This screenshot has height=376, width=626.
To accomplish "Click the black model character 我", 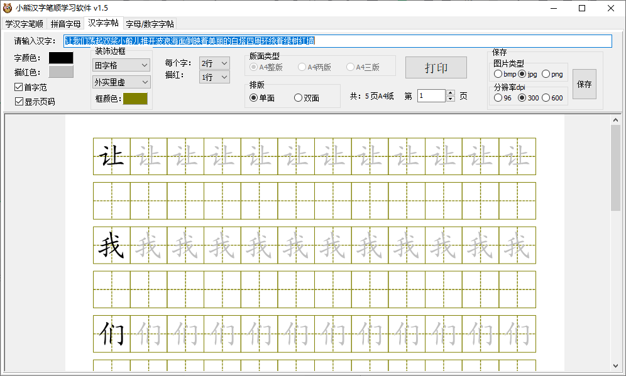I will [111, 245].
